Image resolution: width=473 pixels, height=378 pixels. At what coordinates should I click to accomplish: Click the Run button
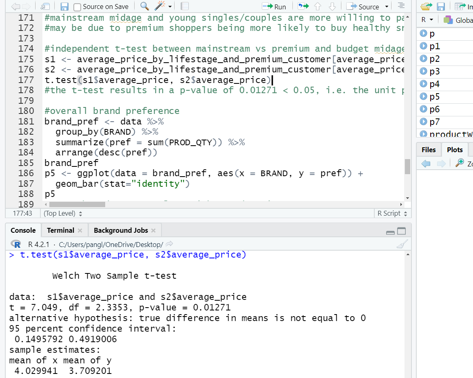click(274, 7)
